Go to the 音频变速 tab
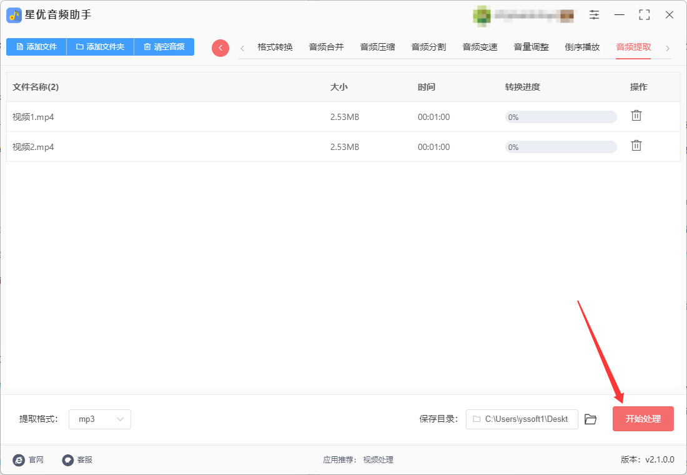 point(480,47)
